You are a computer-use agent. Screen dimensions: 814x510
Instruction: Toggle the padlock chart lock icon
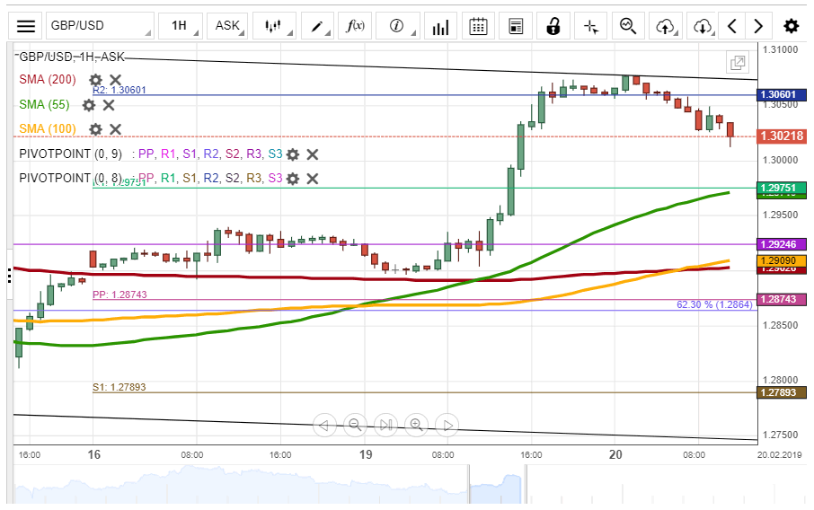554,26
